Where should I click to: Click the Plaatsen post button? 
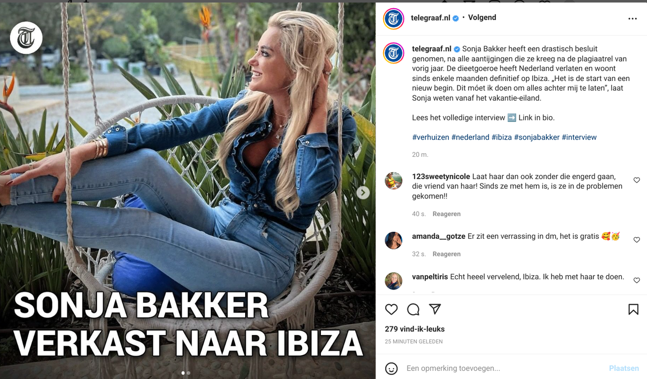[x=624, y=368]
